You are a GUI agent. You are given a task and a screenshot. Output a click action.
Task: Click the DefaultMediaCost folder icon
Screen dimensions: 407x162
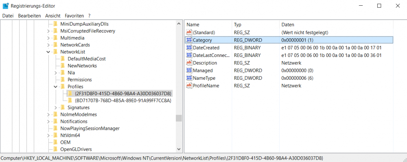pyautogui.click(x=62, y=59)
